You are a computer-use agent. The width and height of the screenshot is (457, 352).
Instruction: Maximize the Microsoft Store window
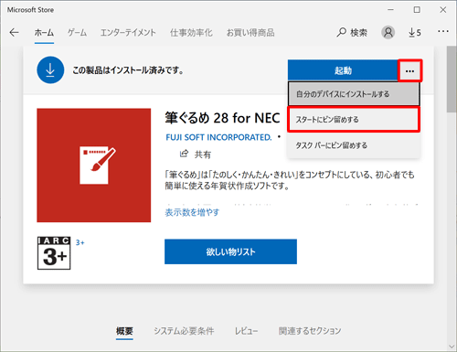[417, 10]
